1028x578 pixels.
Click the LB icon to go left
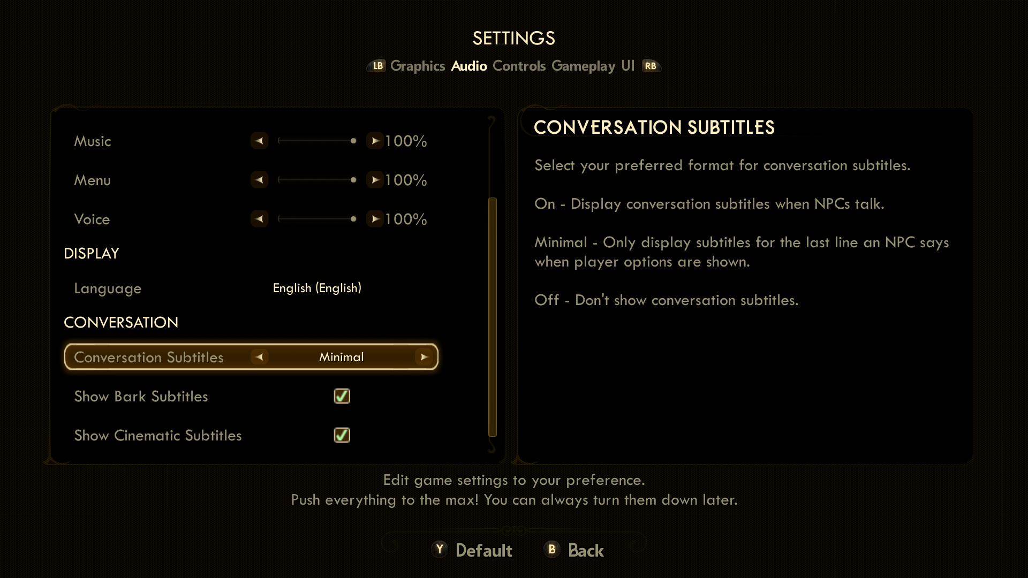tap(377, 66)
